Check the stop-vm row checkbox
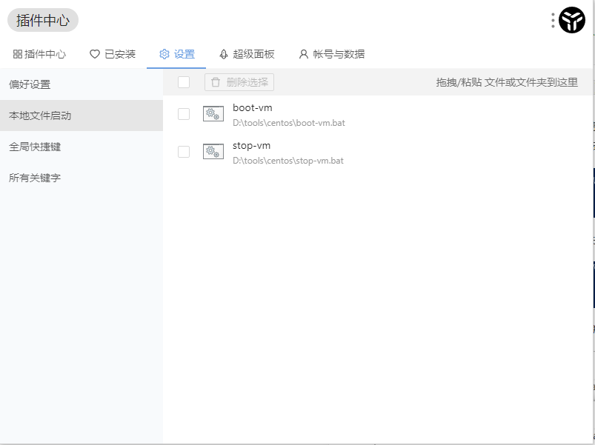Screen dimensions: 595x445 pos(184,152)
